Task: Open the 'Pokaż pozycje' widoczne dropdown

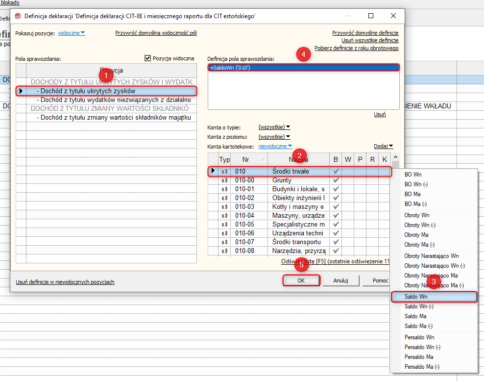Action: coord(72,33)
